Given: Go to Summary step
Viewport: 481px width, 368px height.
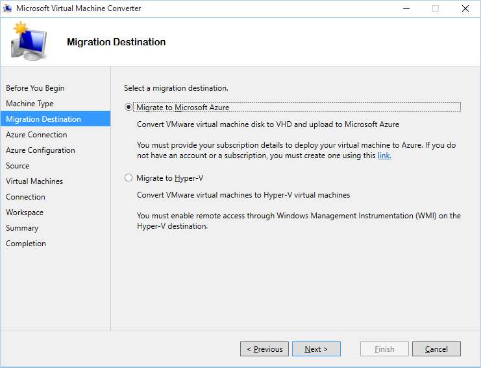Looking at the screenshot, I should point(22,228).
